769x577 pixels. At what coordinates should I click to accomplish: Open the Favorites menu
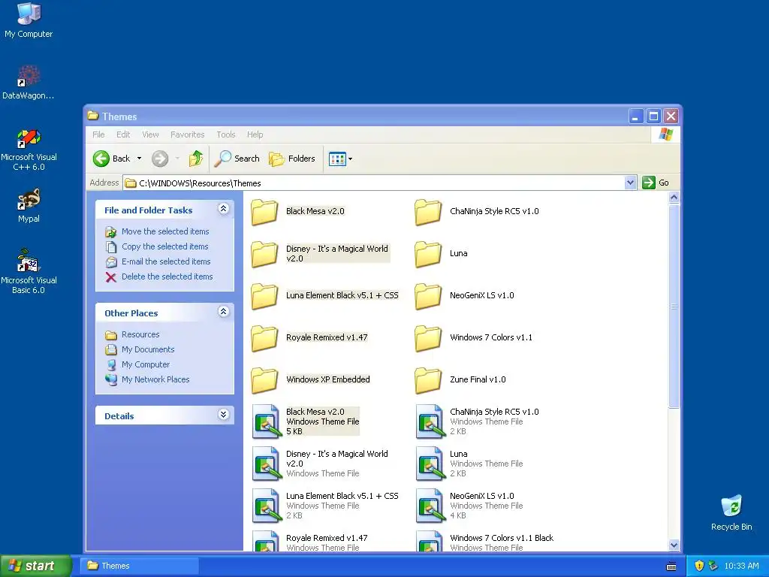pos(187,134)
